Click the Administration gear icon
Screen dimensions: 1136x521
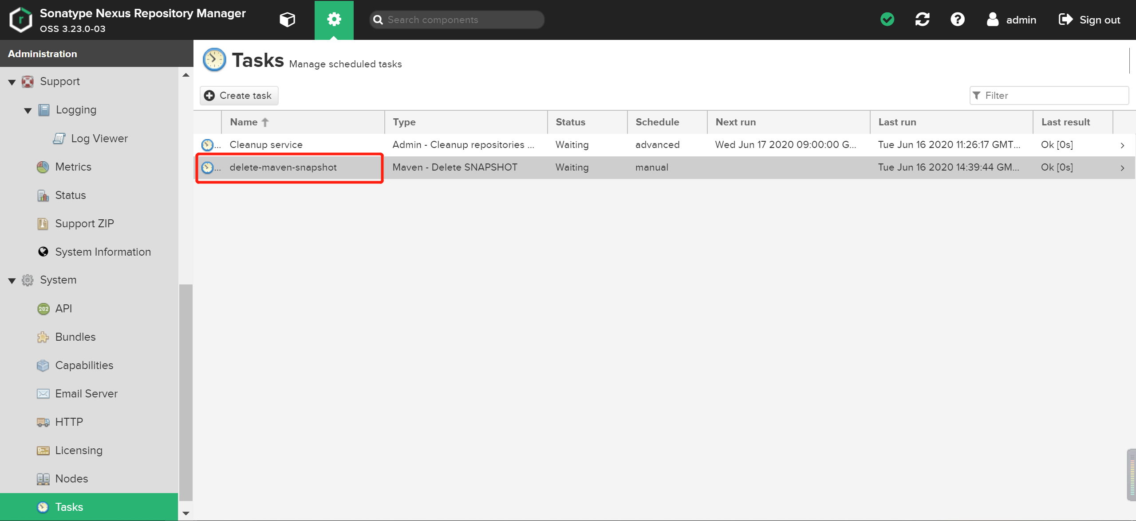(334, 19)
